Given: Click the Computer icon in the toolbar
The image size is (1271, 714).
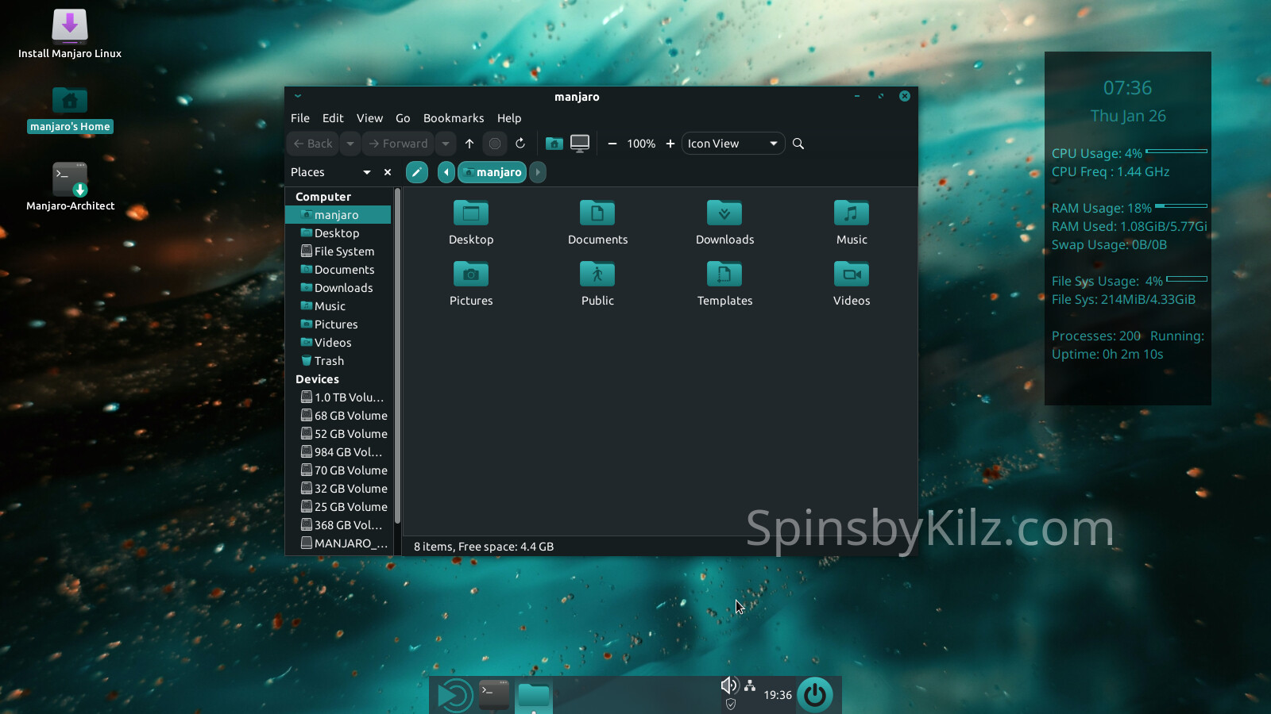Looking at the screenshot, I should pyautogui.click(x=580, y=144).
